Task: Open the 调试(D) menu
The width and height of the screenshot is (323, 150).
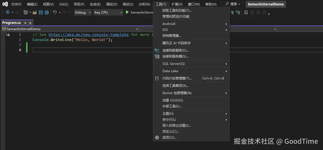Action: point(112,4)
